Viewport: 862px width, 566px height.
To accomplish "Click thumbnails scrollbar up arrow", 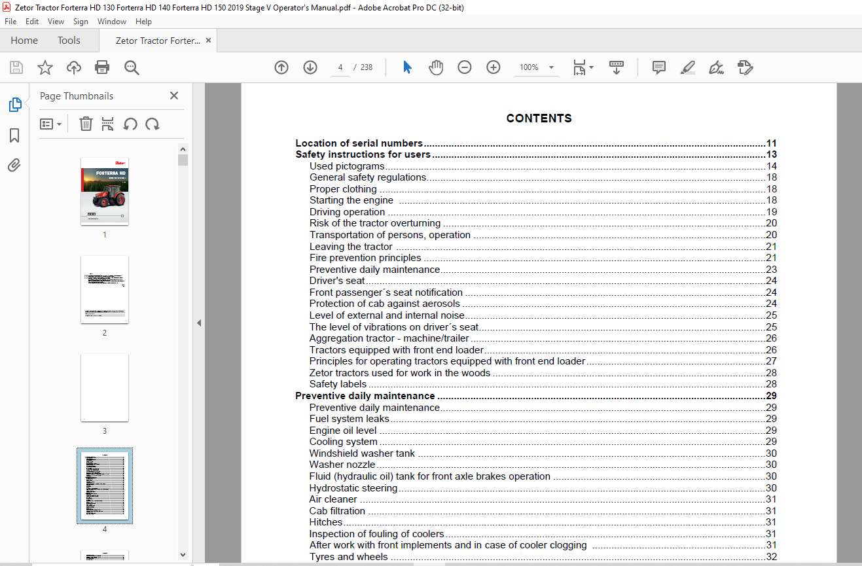I will click(x=183, y=149).
